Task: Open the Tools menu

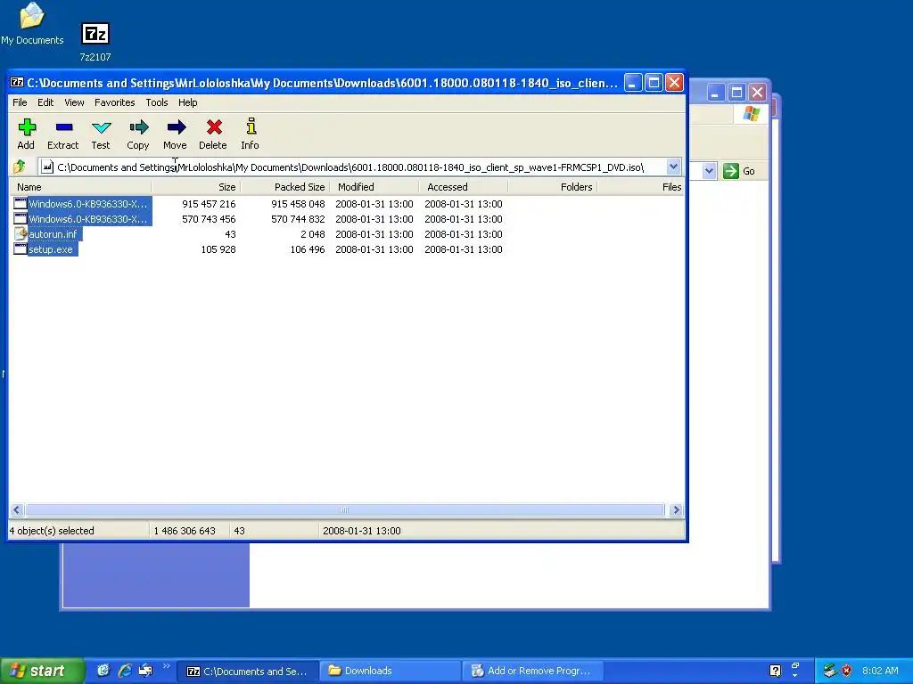Action: click(157, 102)
